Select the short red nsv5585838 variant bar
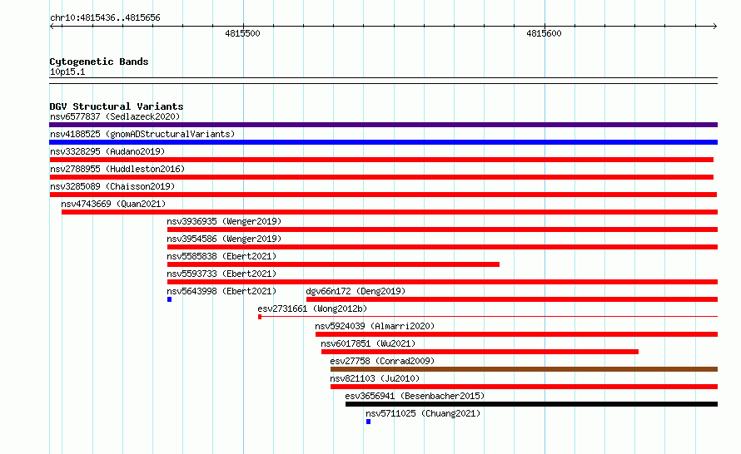The width and height of the screenshot is (741, 454). pyautogui.click(x=333, y=264)
